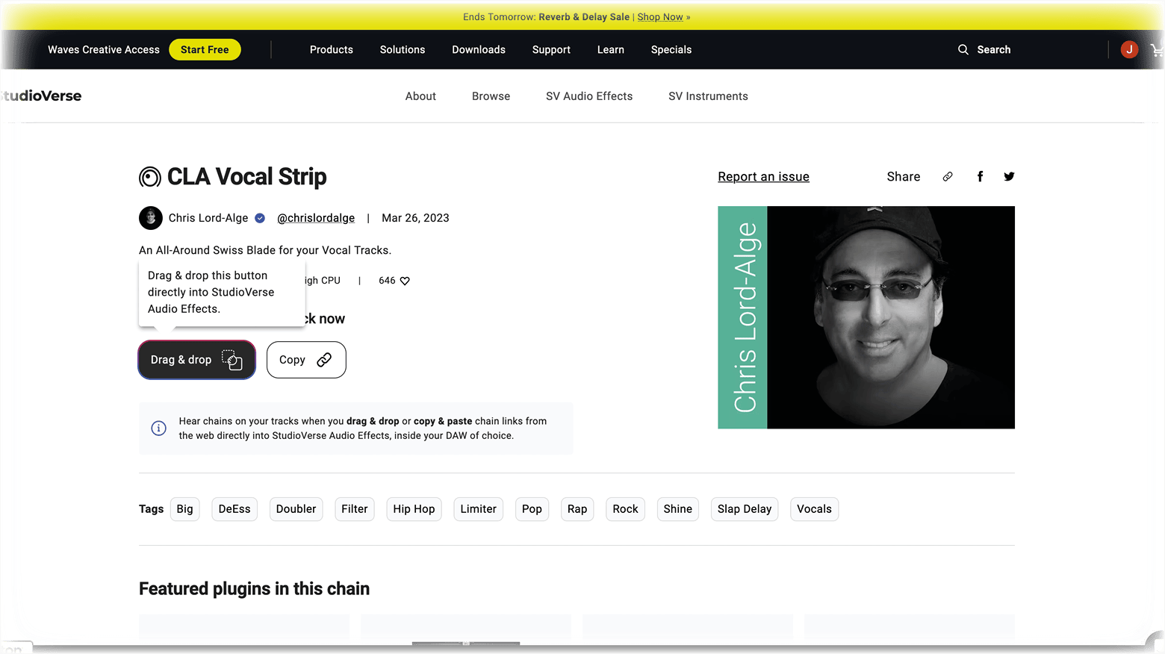1165x654 pixels.
Task: Select the Limiter tag
Action: pyautogui.click(x=478, y=509)
